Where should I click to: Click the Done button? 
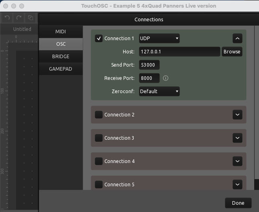(238, 203)
